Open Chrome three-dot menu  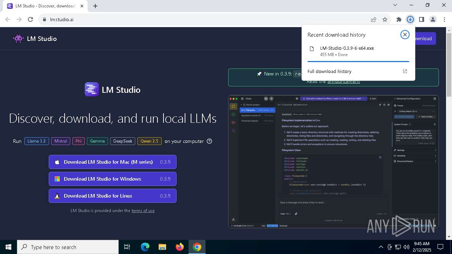pyautogui.click(x=444, y=19)
